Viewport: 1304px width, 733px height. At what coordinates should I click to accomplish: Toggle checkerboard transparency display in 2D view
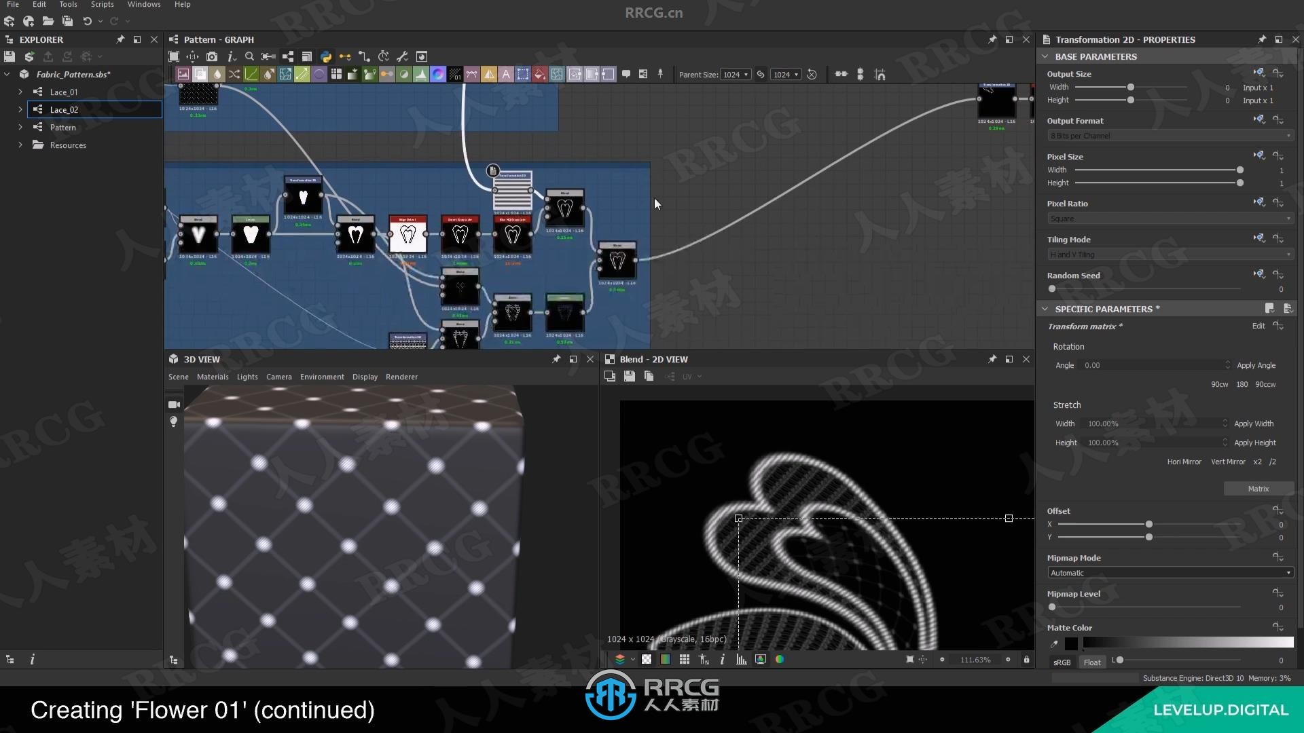tap(647, 659)
